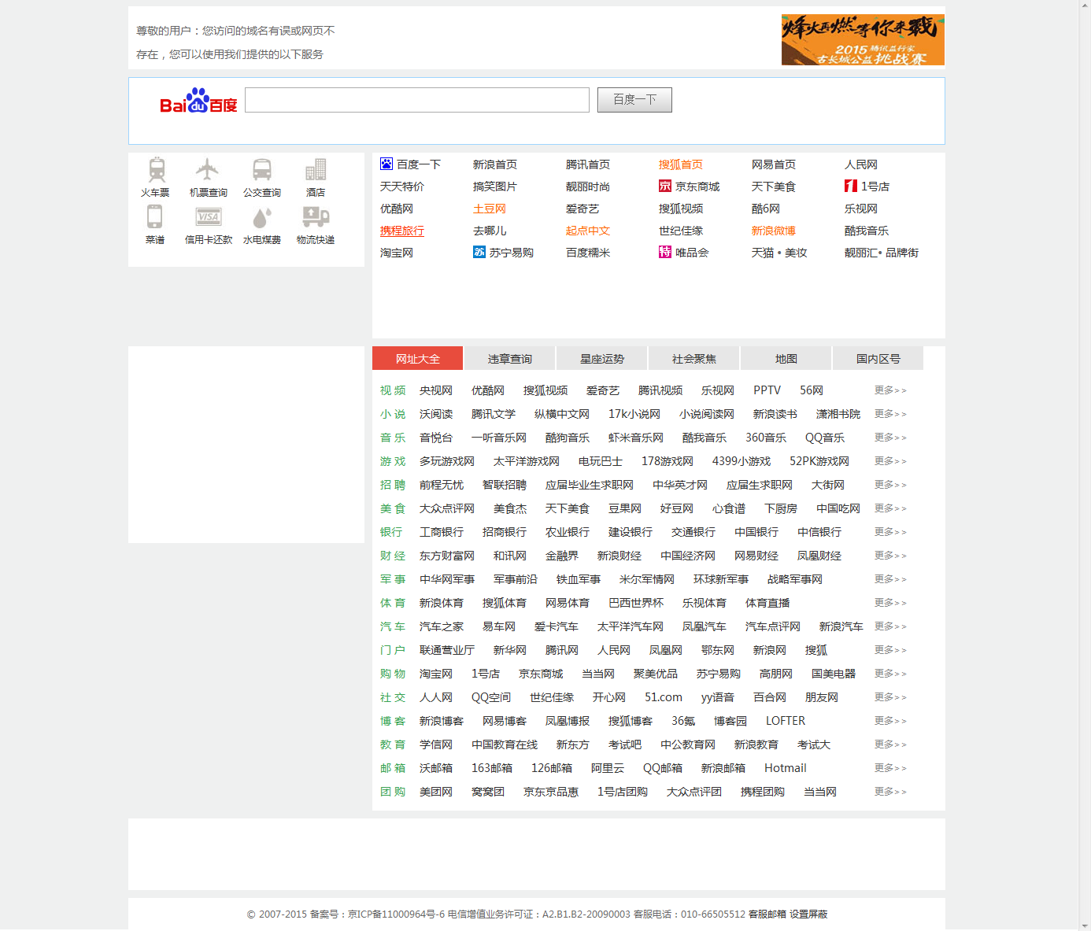Expand 更多 in the 购物 row
Image resolution: width=1091 pixels, height=931 pixels.
pos(890,674)
